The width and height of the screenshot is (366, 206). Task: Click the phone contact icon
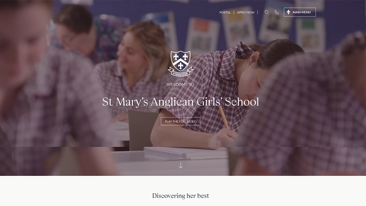coord(277,12)
